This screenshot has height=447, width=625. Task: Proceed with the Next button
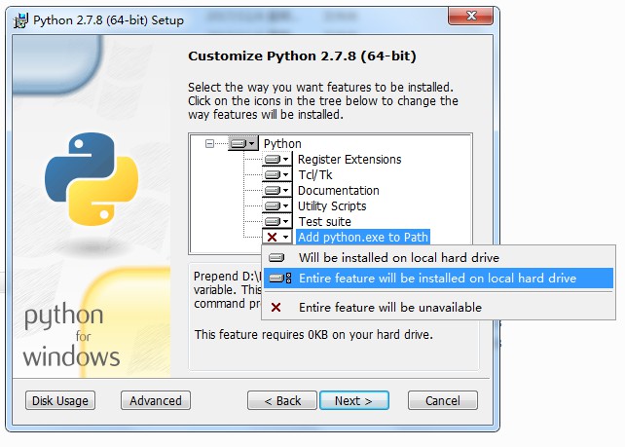click(354, 400)
